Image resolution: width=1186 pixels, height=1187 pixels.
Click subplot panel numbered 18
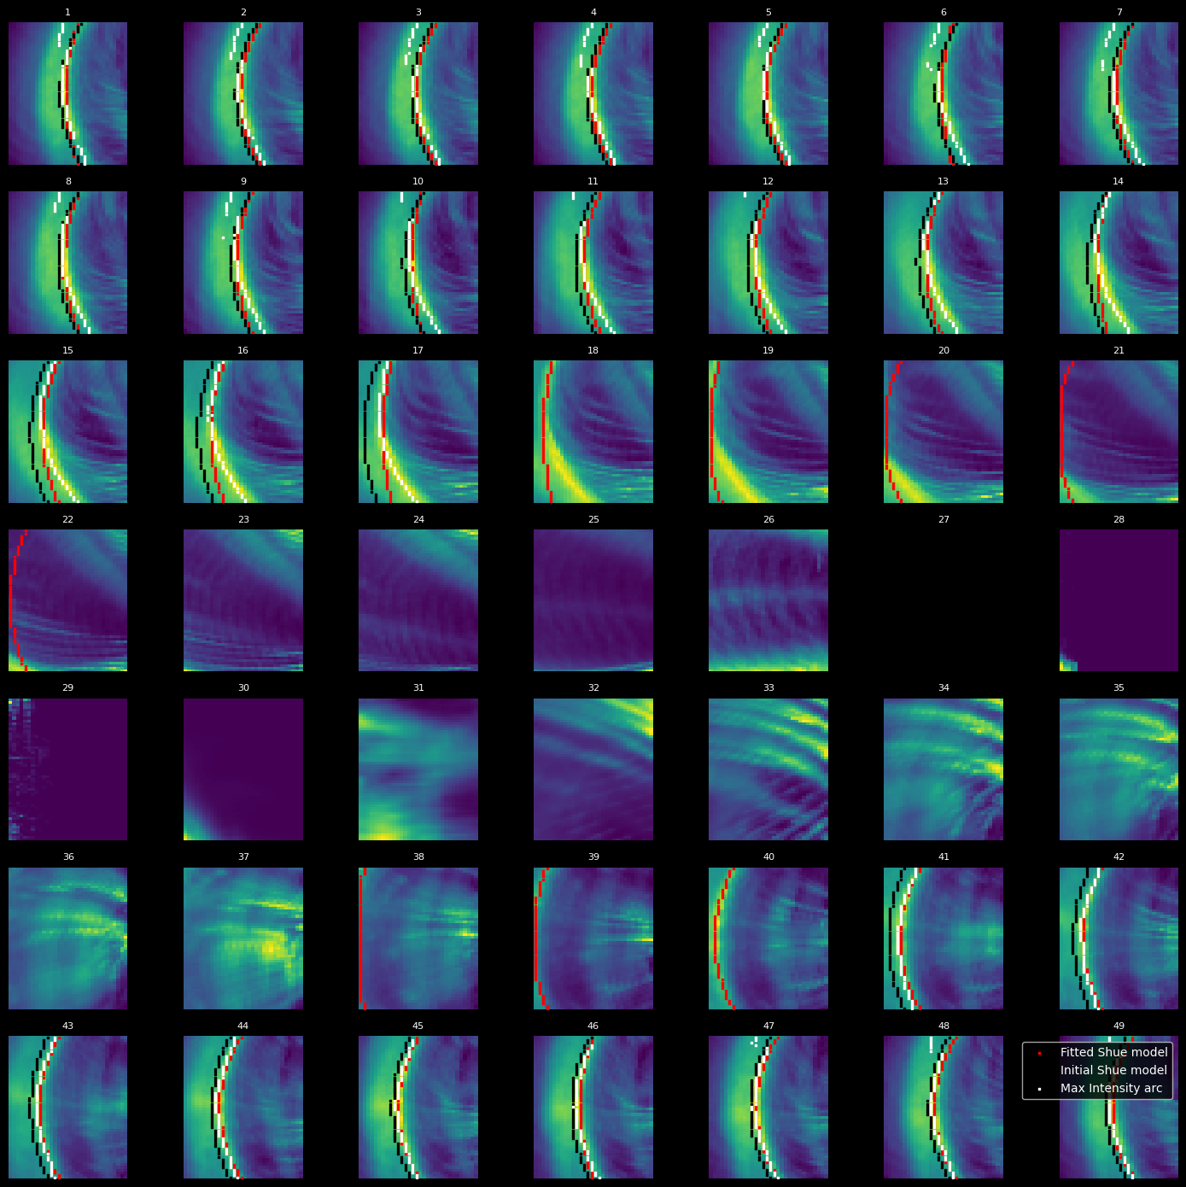coord(593,431)
